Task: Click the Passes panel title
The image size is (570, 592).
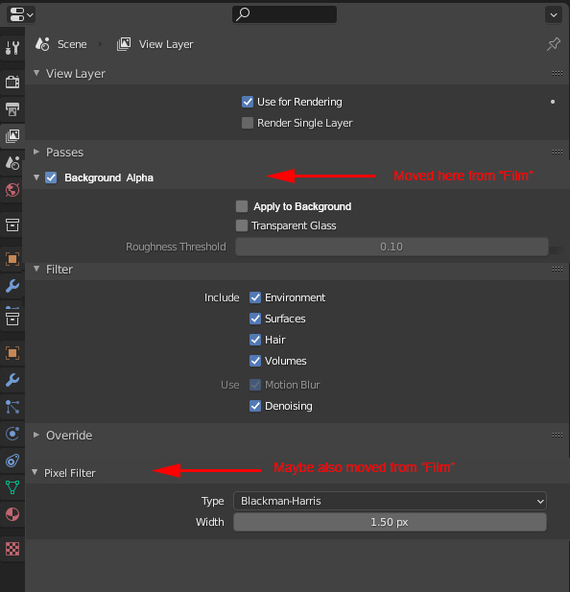Action: pos(64,153)
